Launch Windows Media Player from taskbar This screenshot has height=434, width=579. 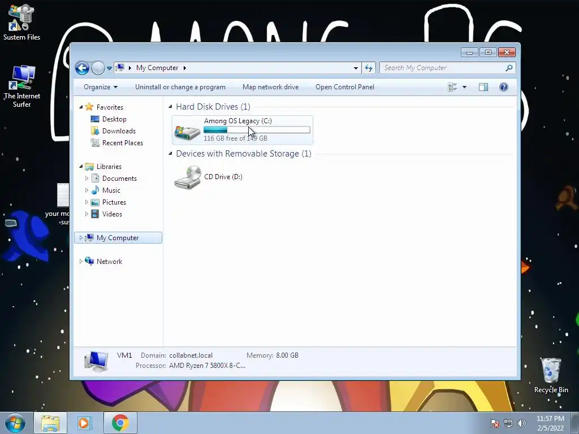[x=84, y=423]
